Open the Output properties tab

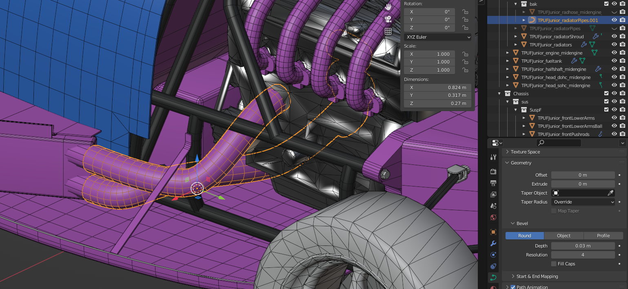pyautogui.click(x=493, y=183)
